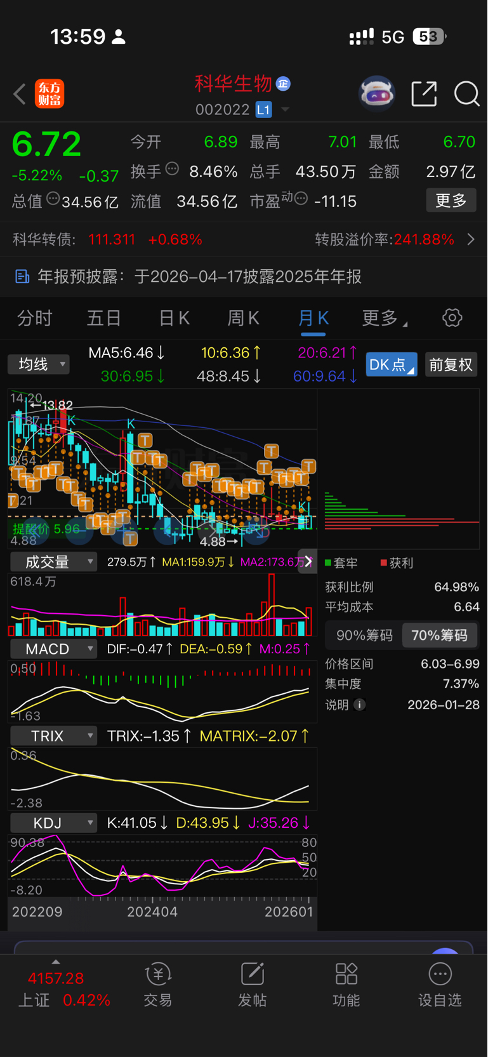Tap the 科华生物 stock name title
Screen dimensions: 488x1057
tap(233, 83)
